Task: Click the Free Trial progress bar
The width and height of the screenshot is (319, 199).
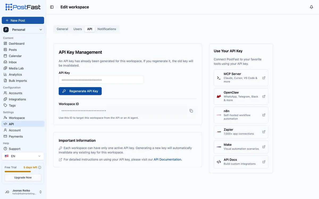Action: [18, 172]
